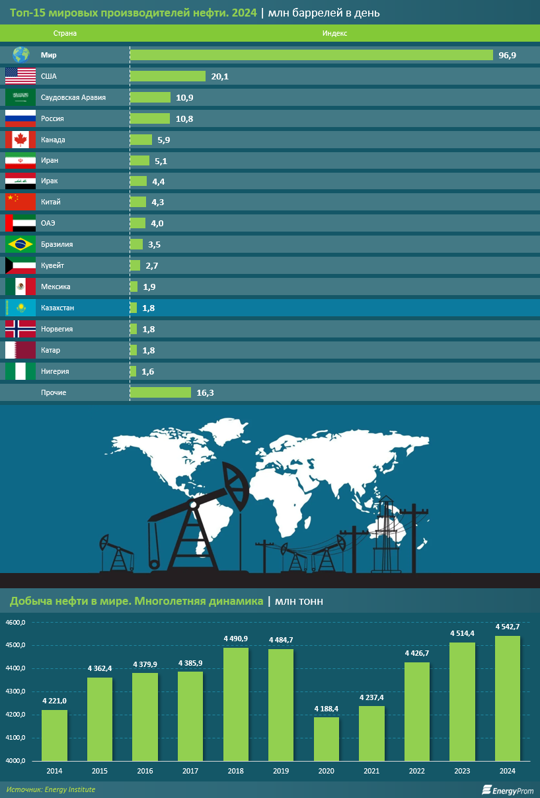Click the Ирак country label
Viewport: 540px width, 798px height.
click(50, 181)
